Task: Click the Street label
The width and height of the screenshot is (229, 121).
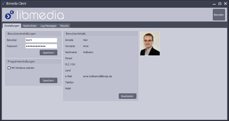Action: 69,58
